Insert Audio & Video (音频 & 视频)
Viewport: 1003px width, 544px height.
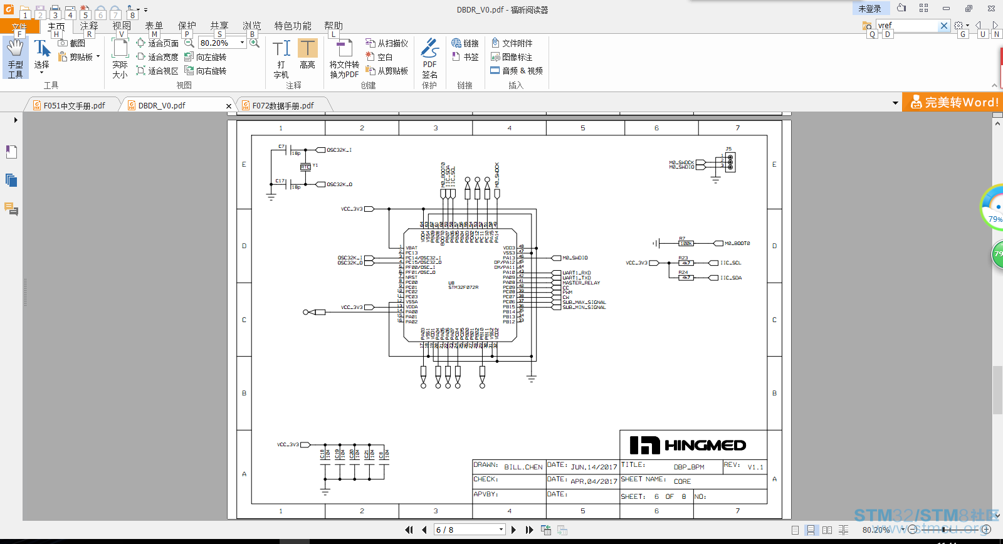pyautogui.click(x=517, y=71)
